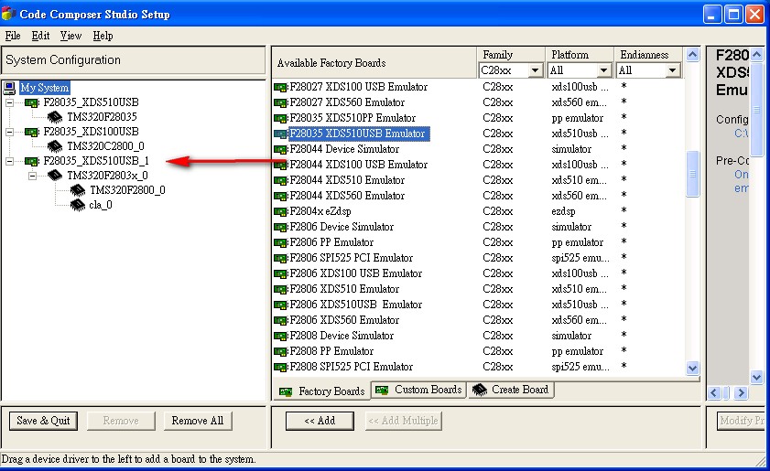Click board icon of F2806 SPI525 PCI Emulator
770x471 pixels.
280,259
